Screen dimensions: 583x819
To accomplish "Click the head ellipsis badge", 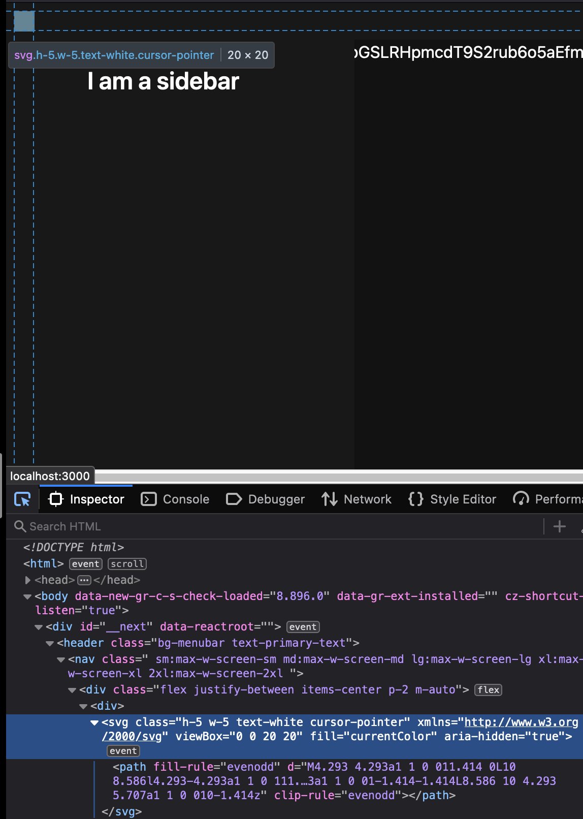I will [84, 580].
